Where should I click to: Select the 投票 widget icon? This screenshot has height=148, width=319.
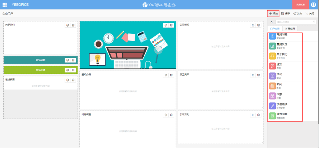(272, 96)
